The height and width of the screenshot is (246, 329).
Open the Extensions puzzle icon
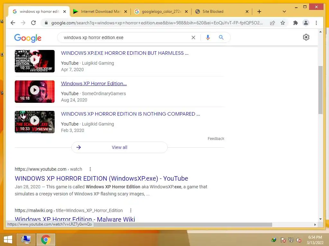pyautogui.click(x=296, y=23)
